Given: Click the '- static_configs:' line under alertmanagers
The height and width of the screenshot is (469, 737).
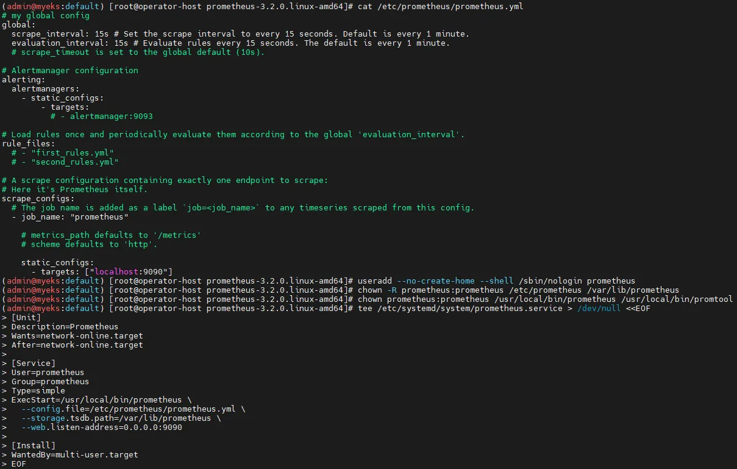Looking at the screenshot, I should pyautogui.click(x=63, y=98).
